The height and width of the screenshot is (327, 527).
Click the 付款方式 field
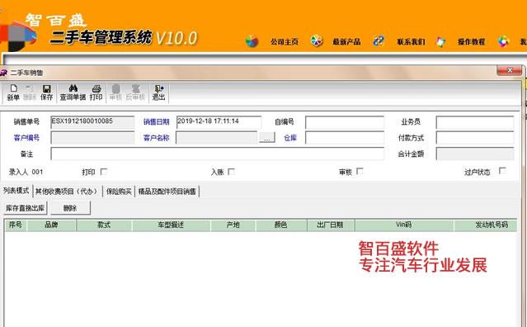pos(475,138)
